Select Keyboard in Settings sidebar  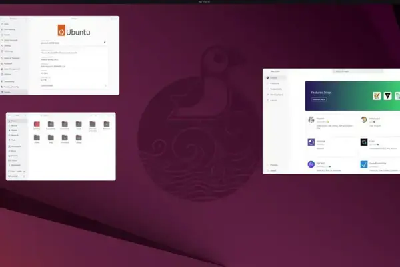pyautogui.click(x=13, y=63)
